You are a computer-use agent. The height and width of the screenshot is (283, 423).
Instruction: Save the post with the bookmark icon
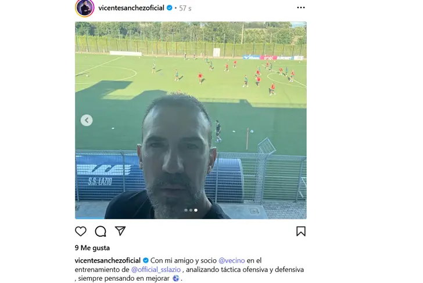click(x=301, y=231)
